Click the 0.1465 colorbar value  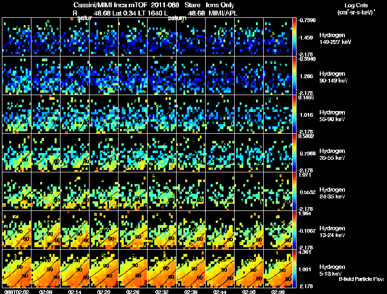(306, 98)
